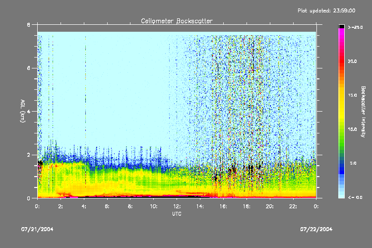Click the colorbar label '20.0'
Image resolution: width=372 pixels, height=248 pixels.
coord(352,62)
